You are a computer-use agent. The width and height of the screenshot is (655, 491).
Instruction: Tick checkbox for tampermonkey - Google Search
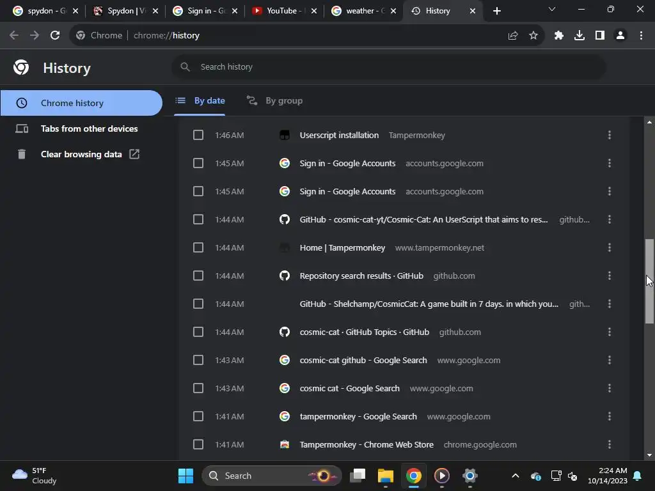click(x=198, y=416)
